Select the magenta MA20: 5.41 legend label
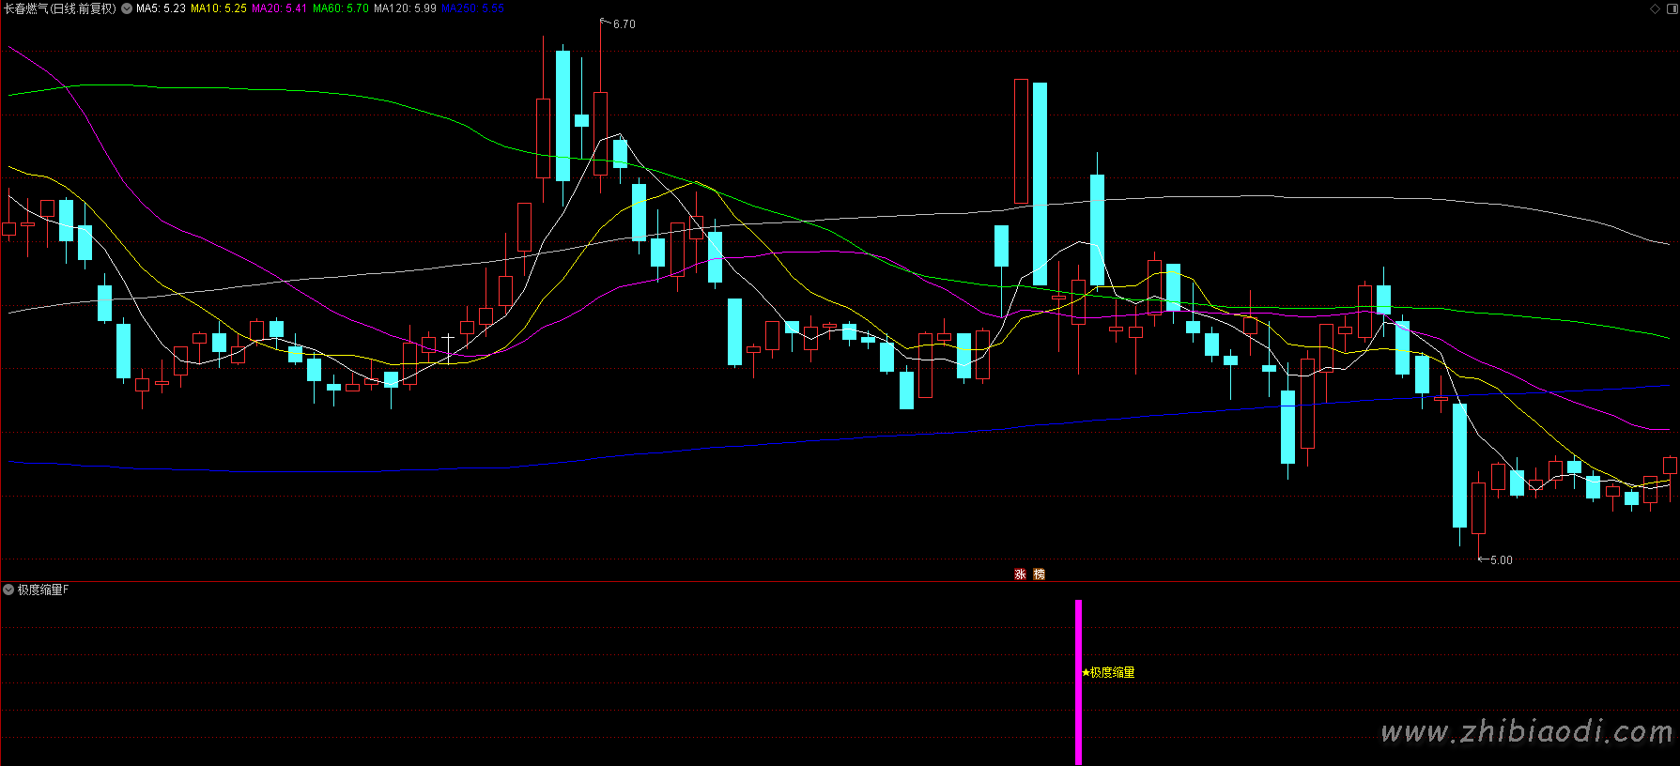This screenshot has width=1680, height=766. click(279, 8)
